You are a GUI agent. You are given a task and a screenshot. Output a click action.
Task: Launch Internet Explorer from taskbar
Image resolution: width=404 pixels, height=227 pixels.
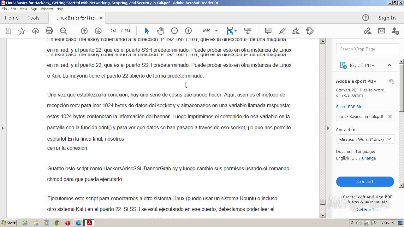coord(25,223)
